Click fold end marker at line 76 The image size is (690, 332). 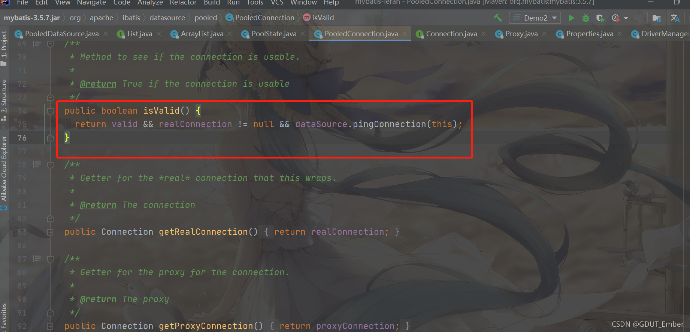coord(50,138)
